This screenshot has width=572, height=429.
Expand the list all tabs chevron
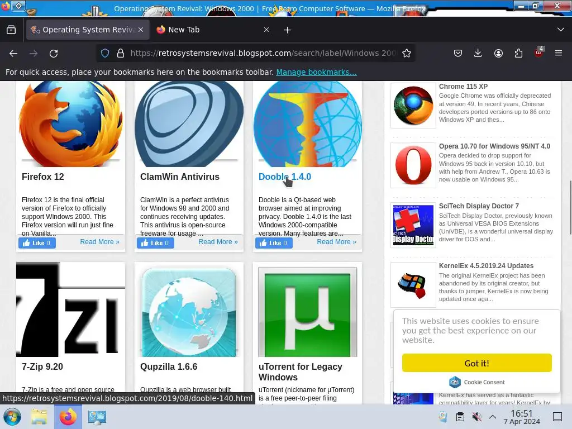point(561,30)
